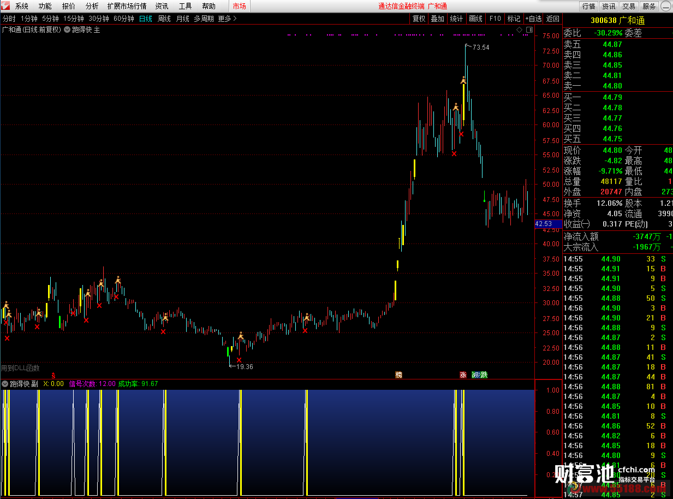Viewport: 673px width, 499px height.
Task: Click the 返回 back button
Action: pos(553,19)
